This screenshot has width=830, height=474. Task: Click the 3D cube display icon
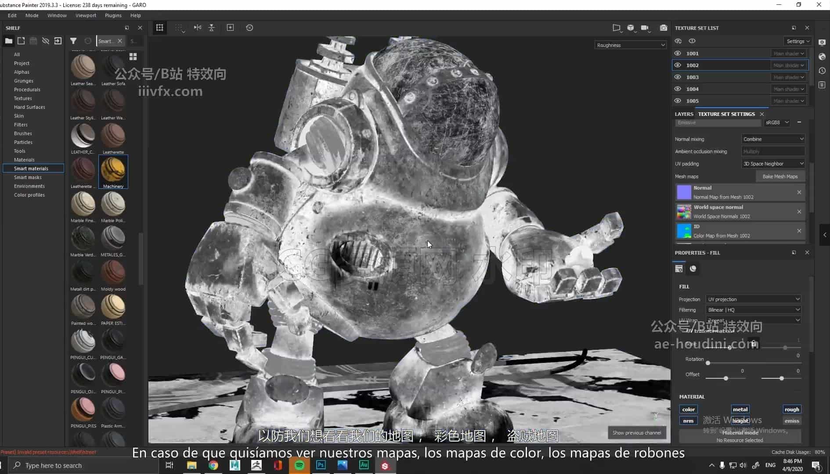point(631,28)
